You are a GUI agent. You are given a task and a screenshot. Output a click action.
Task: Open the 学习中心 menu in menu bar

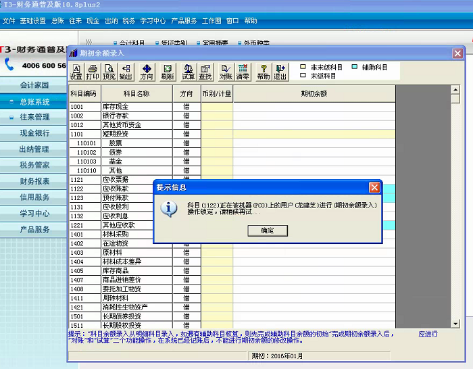(x=153, y=21)
